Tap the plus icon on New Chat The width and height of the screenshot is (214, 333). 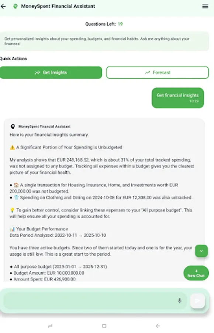(196, 271)
